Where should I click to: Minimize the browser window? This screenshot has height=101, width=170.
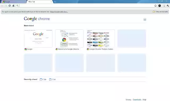(x=159, y=1)
